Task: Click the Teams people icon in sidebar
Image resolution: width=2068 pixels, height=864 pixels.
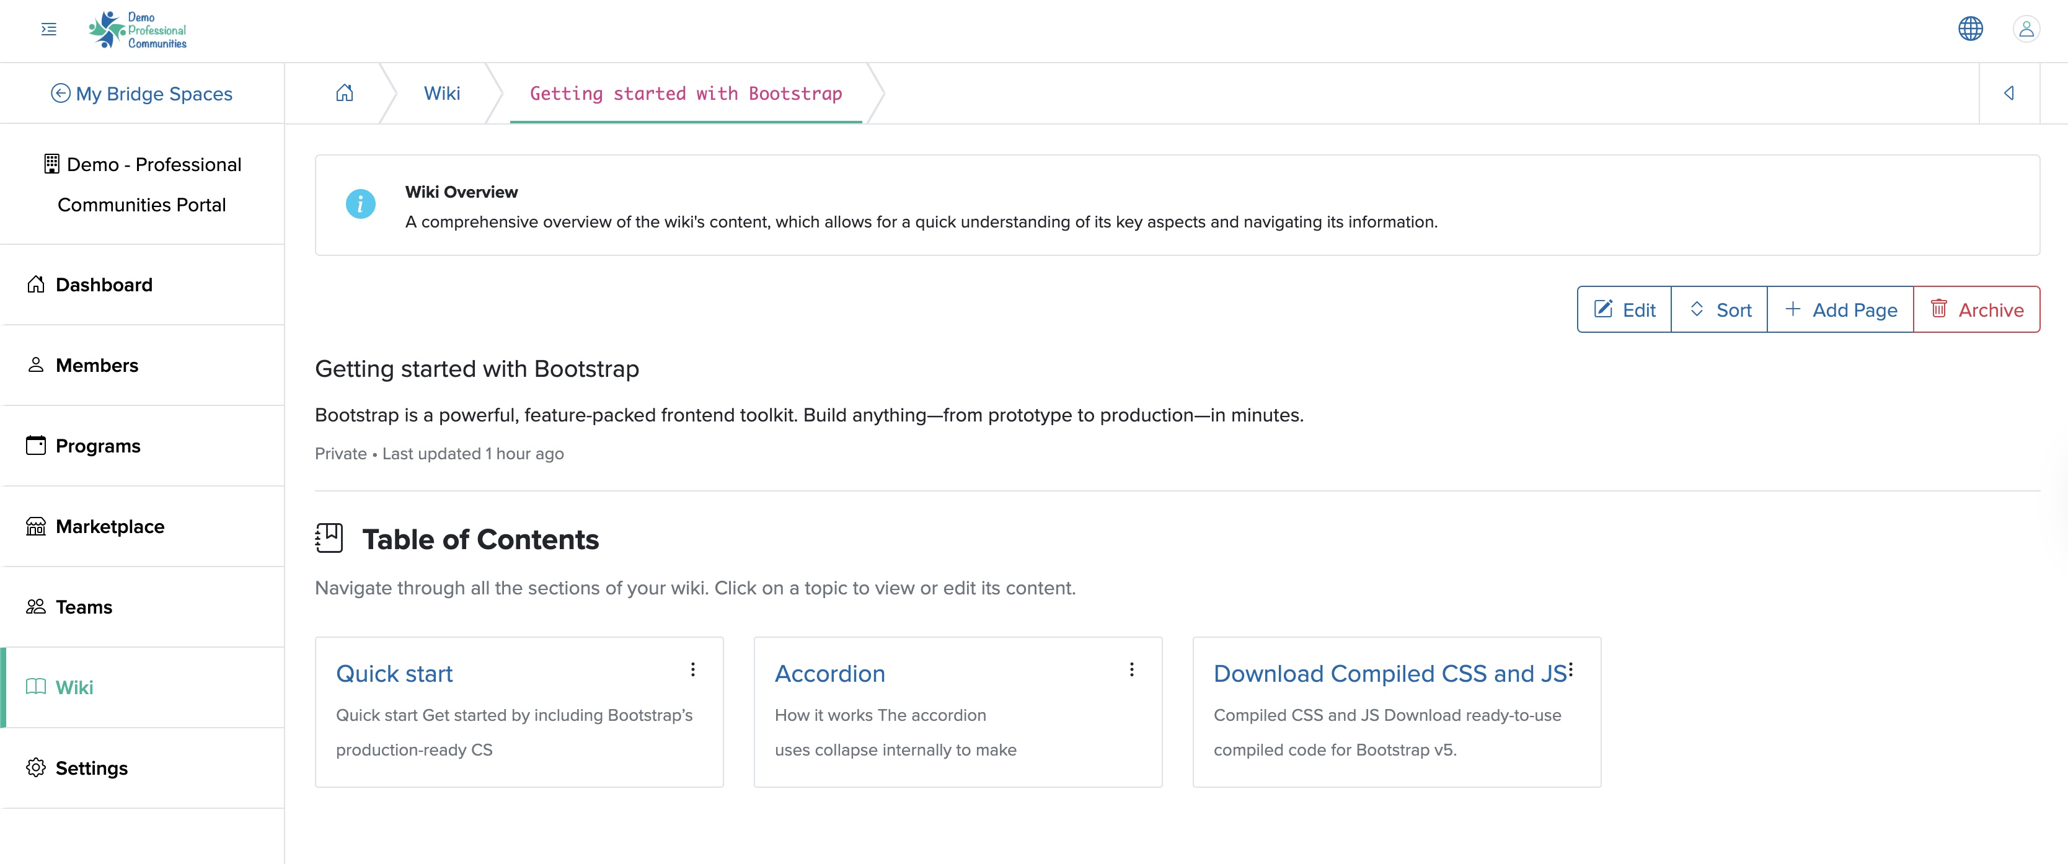Action: 36,606
